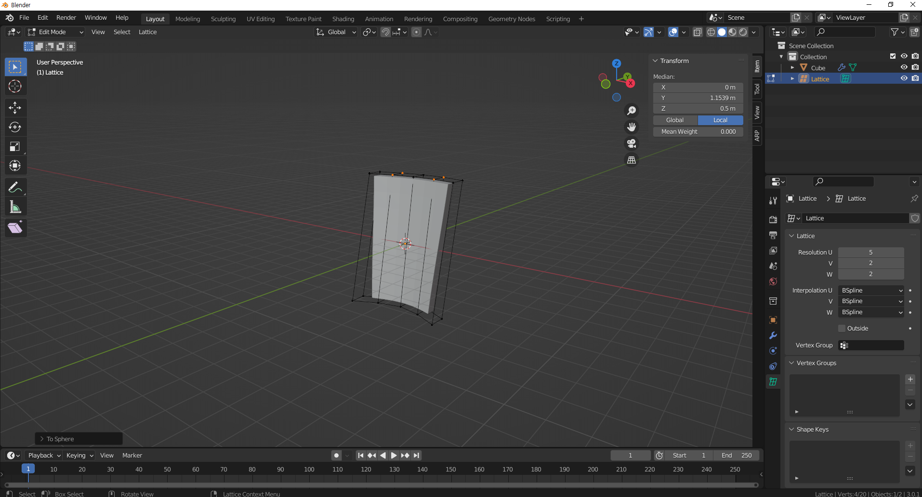Hide Lattice in viewport via eye
The image size is (922, 497).
click(x=904, y=78)
